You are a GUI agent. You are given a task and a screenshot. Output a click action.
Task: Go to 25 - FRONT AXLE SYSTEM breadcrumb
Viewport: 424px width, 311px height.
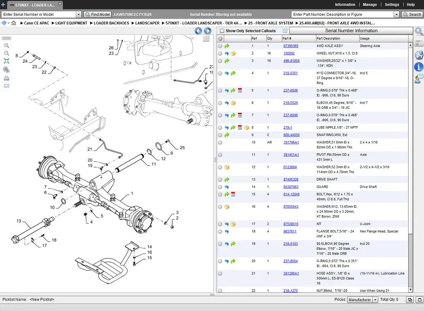coord(270,23)
